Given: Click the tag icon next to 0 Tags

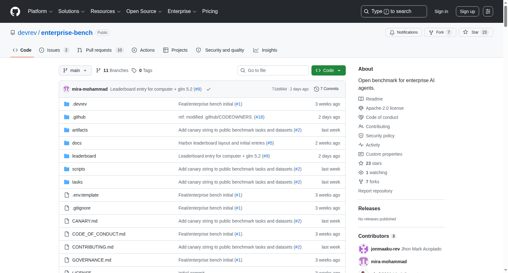Looking at the screenshot, I should 134,70.
